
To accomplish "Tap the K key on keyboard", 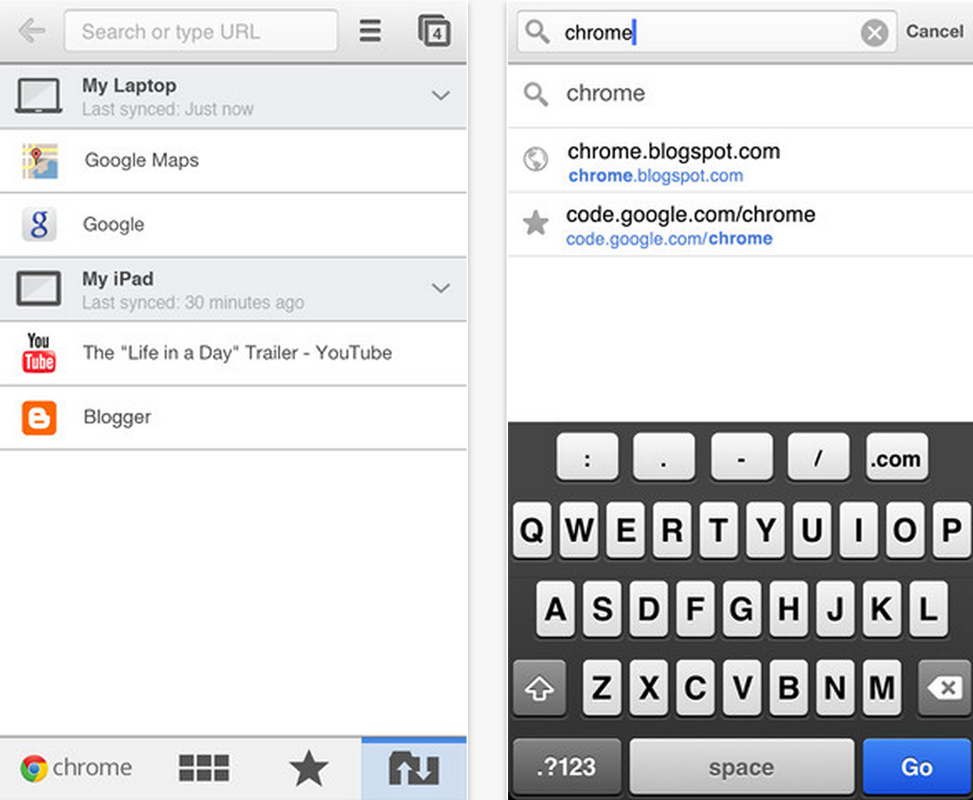I will tap(881, 609).
